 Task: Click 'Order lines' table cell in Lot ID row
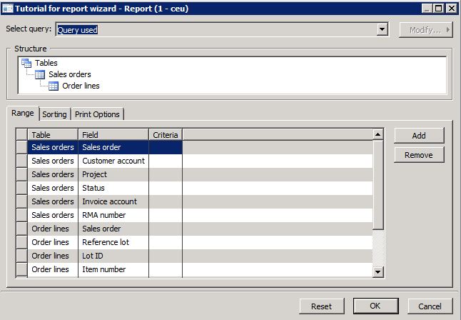coord(53,256)
